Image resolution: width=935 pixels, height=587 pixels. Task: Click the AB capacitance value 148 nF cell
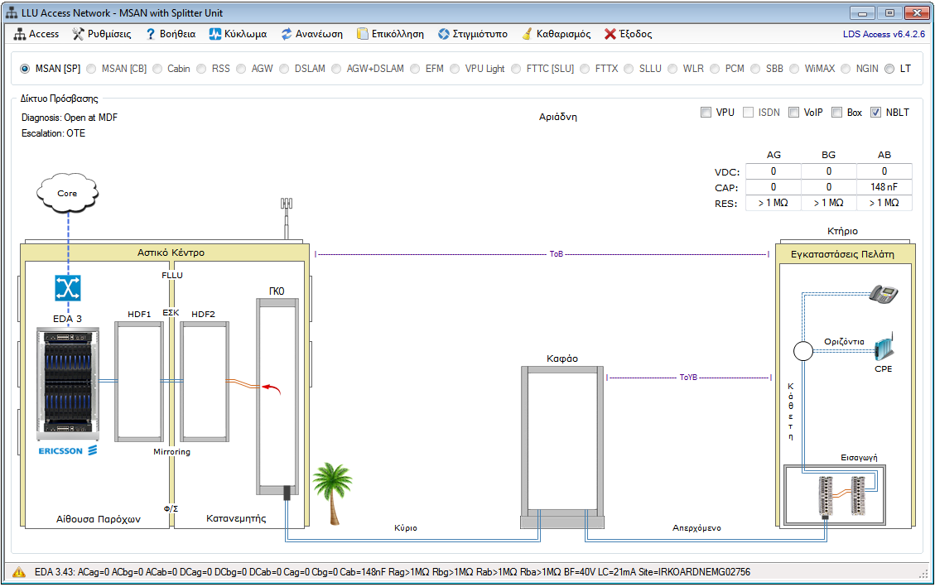tap(884, 187)
